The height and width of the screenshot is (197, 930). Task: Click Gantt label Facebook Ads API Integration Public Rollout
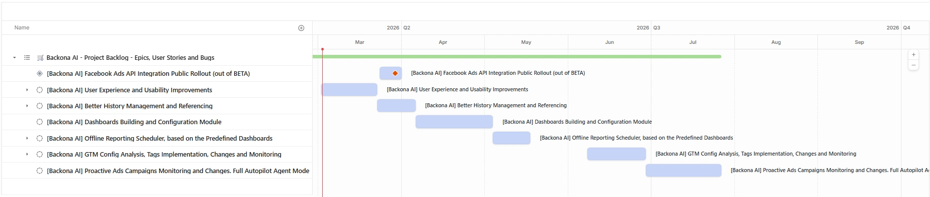(498, 73)
